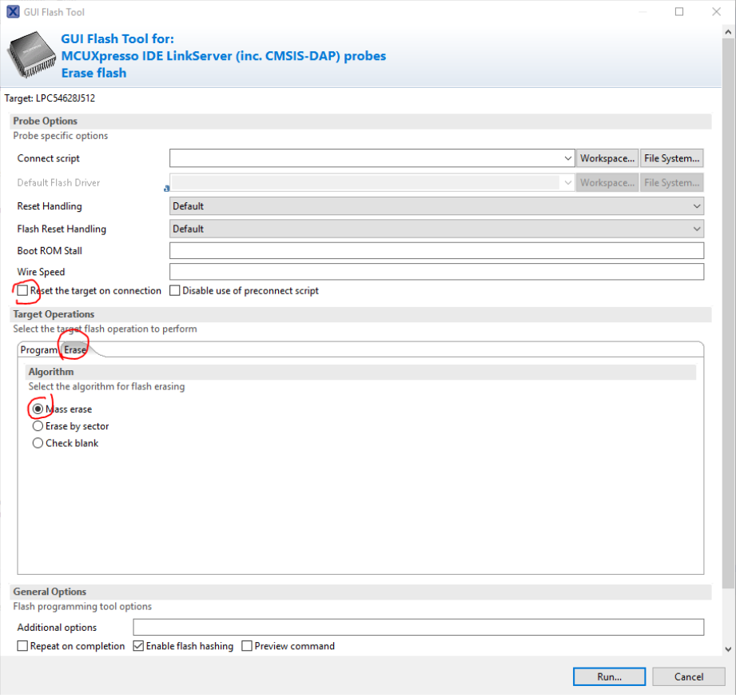Image resolution: width=736 pixels, height=698 pixels.
Task: Click the small link icon beside Default Flash Driver
Action: [165, 188]
